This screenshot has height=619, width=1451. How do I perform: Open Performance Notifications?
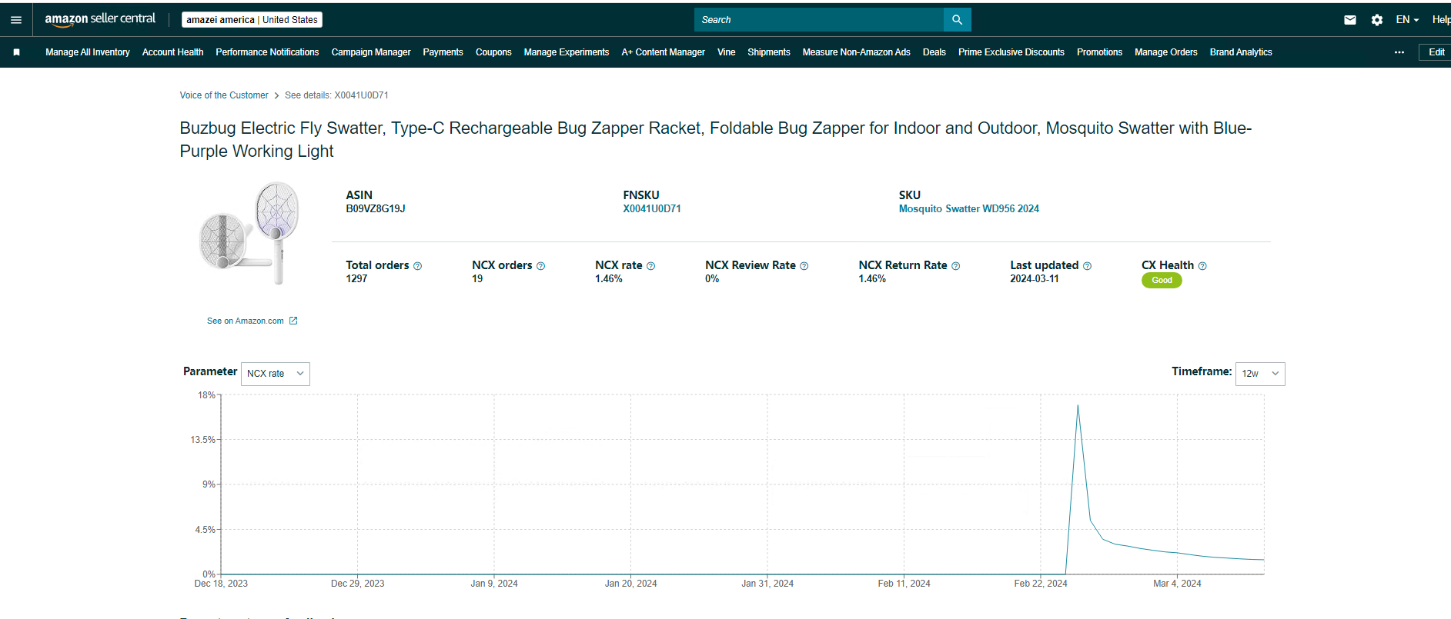click(267, 52)
